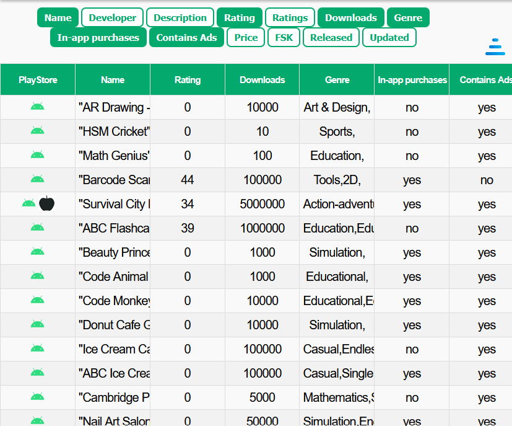Enable the Price column chip

coord(246,37)
